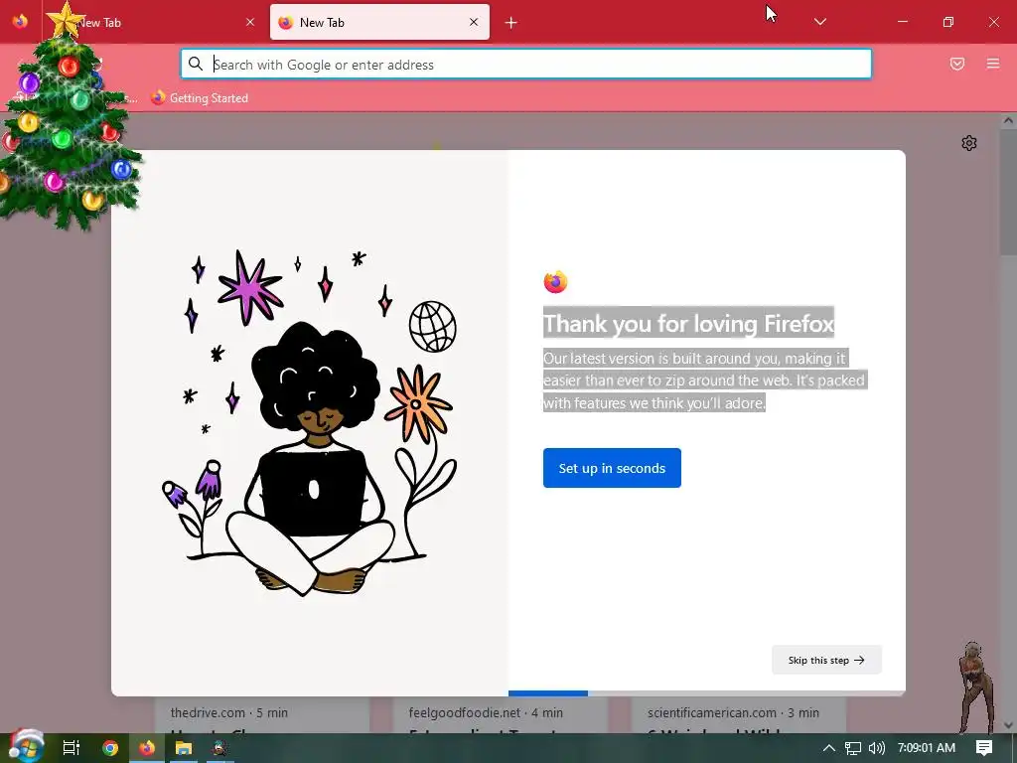Image resolution: width=1017 pixels, height=763 pixels.
Task: Click the vertical scrollbar thumb
Action: 1008,192
